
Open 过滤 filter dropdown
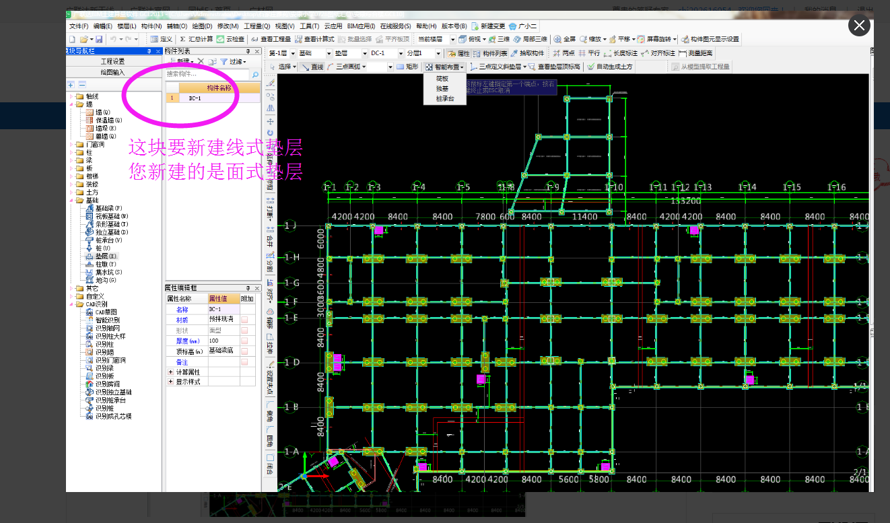point(235,61)
